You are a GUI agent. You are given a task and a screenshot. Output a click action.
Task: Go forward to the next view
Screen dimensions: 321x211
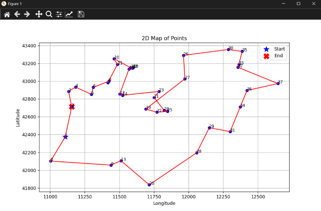pos(27,14)
